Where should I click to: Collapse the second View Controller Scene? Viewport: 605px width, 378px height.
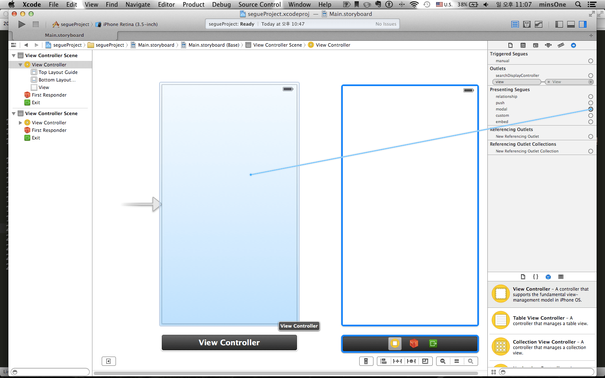[13, 113]
